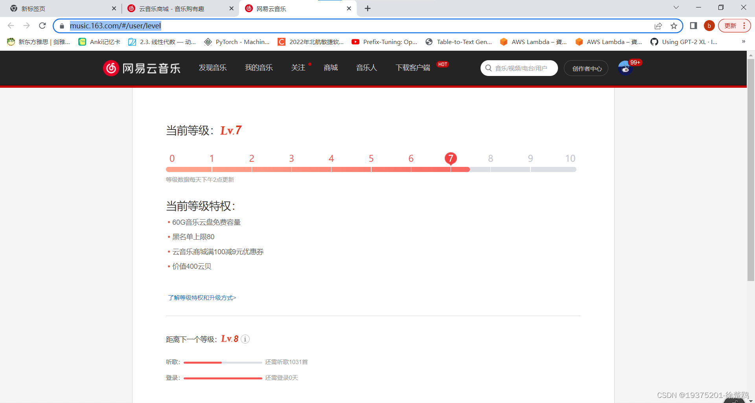Open the 新东方雅思 bookmark
The height and width of the screenshot is (403, 755).
[39, 42]
